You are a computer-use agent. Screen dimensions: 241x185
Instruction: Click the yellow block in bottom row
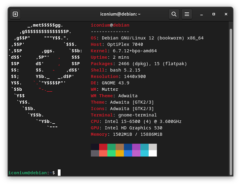coord(120,153)
